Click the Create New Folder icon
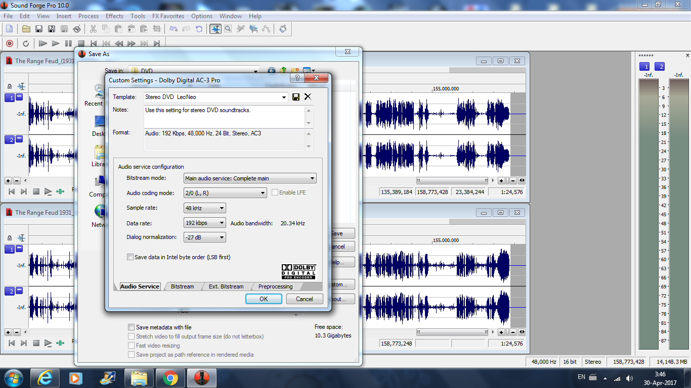The width and height of the screenshot is (691, 388). click(x=295, y=71)
